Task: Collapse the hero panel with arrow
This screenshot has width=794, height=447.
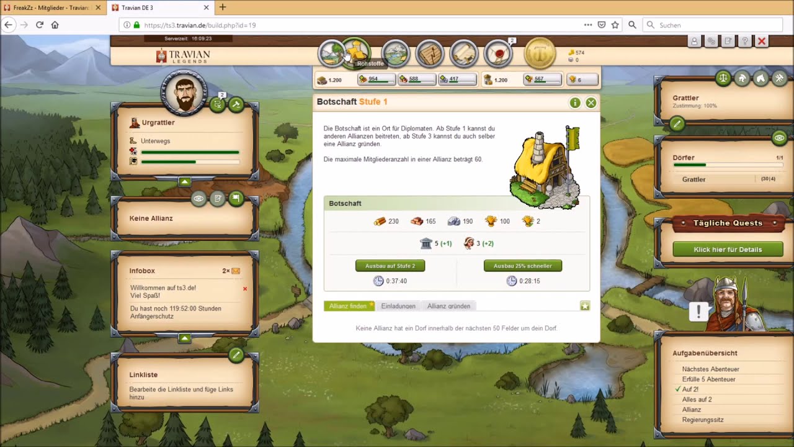Action: click(x=184, y=182)
